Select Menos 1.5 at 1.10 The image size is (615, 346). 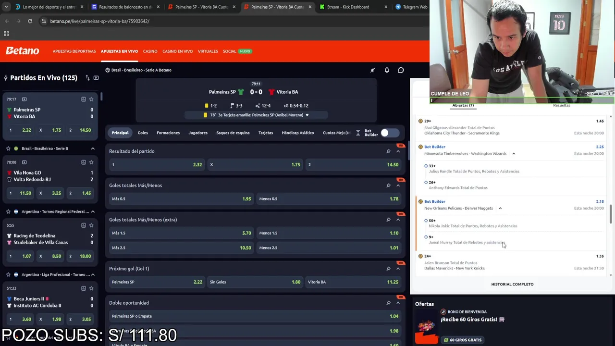coord(328,233)
